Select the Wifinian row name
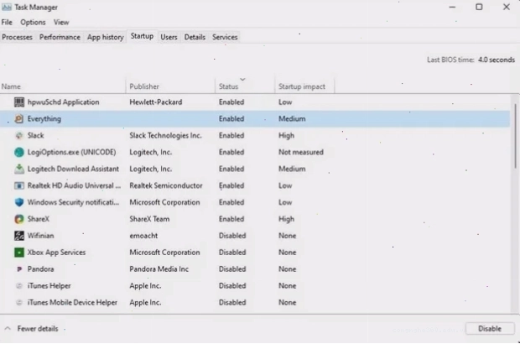 pyautogui.click(x=40, y=236)
